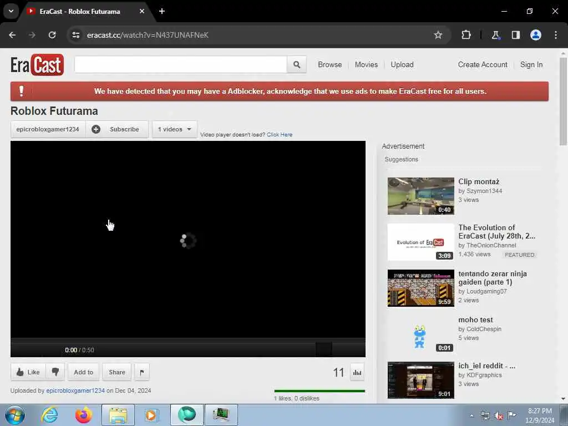Open the Clip montaż video thumbnail

[420, 196]
